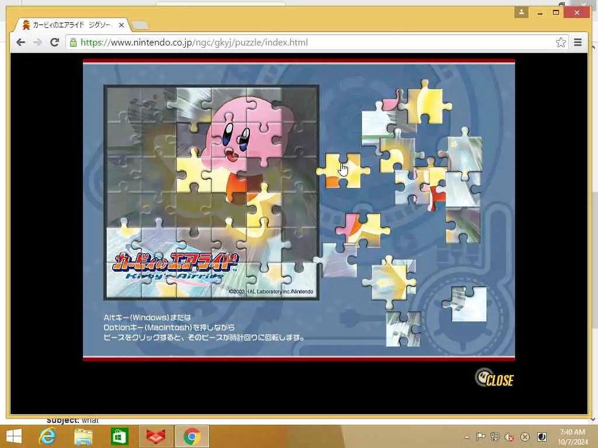This screenshot has width=598, height=448.
Task: Pick the white piece closest to the CLOSE button
Action: coord(465,304)
